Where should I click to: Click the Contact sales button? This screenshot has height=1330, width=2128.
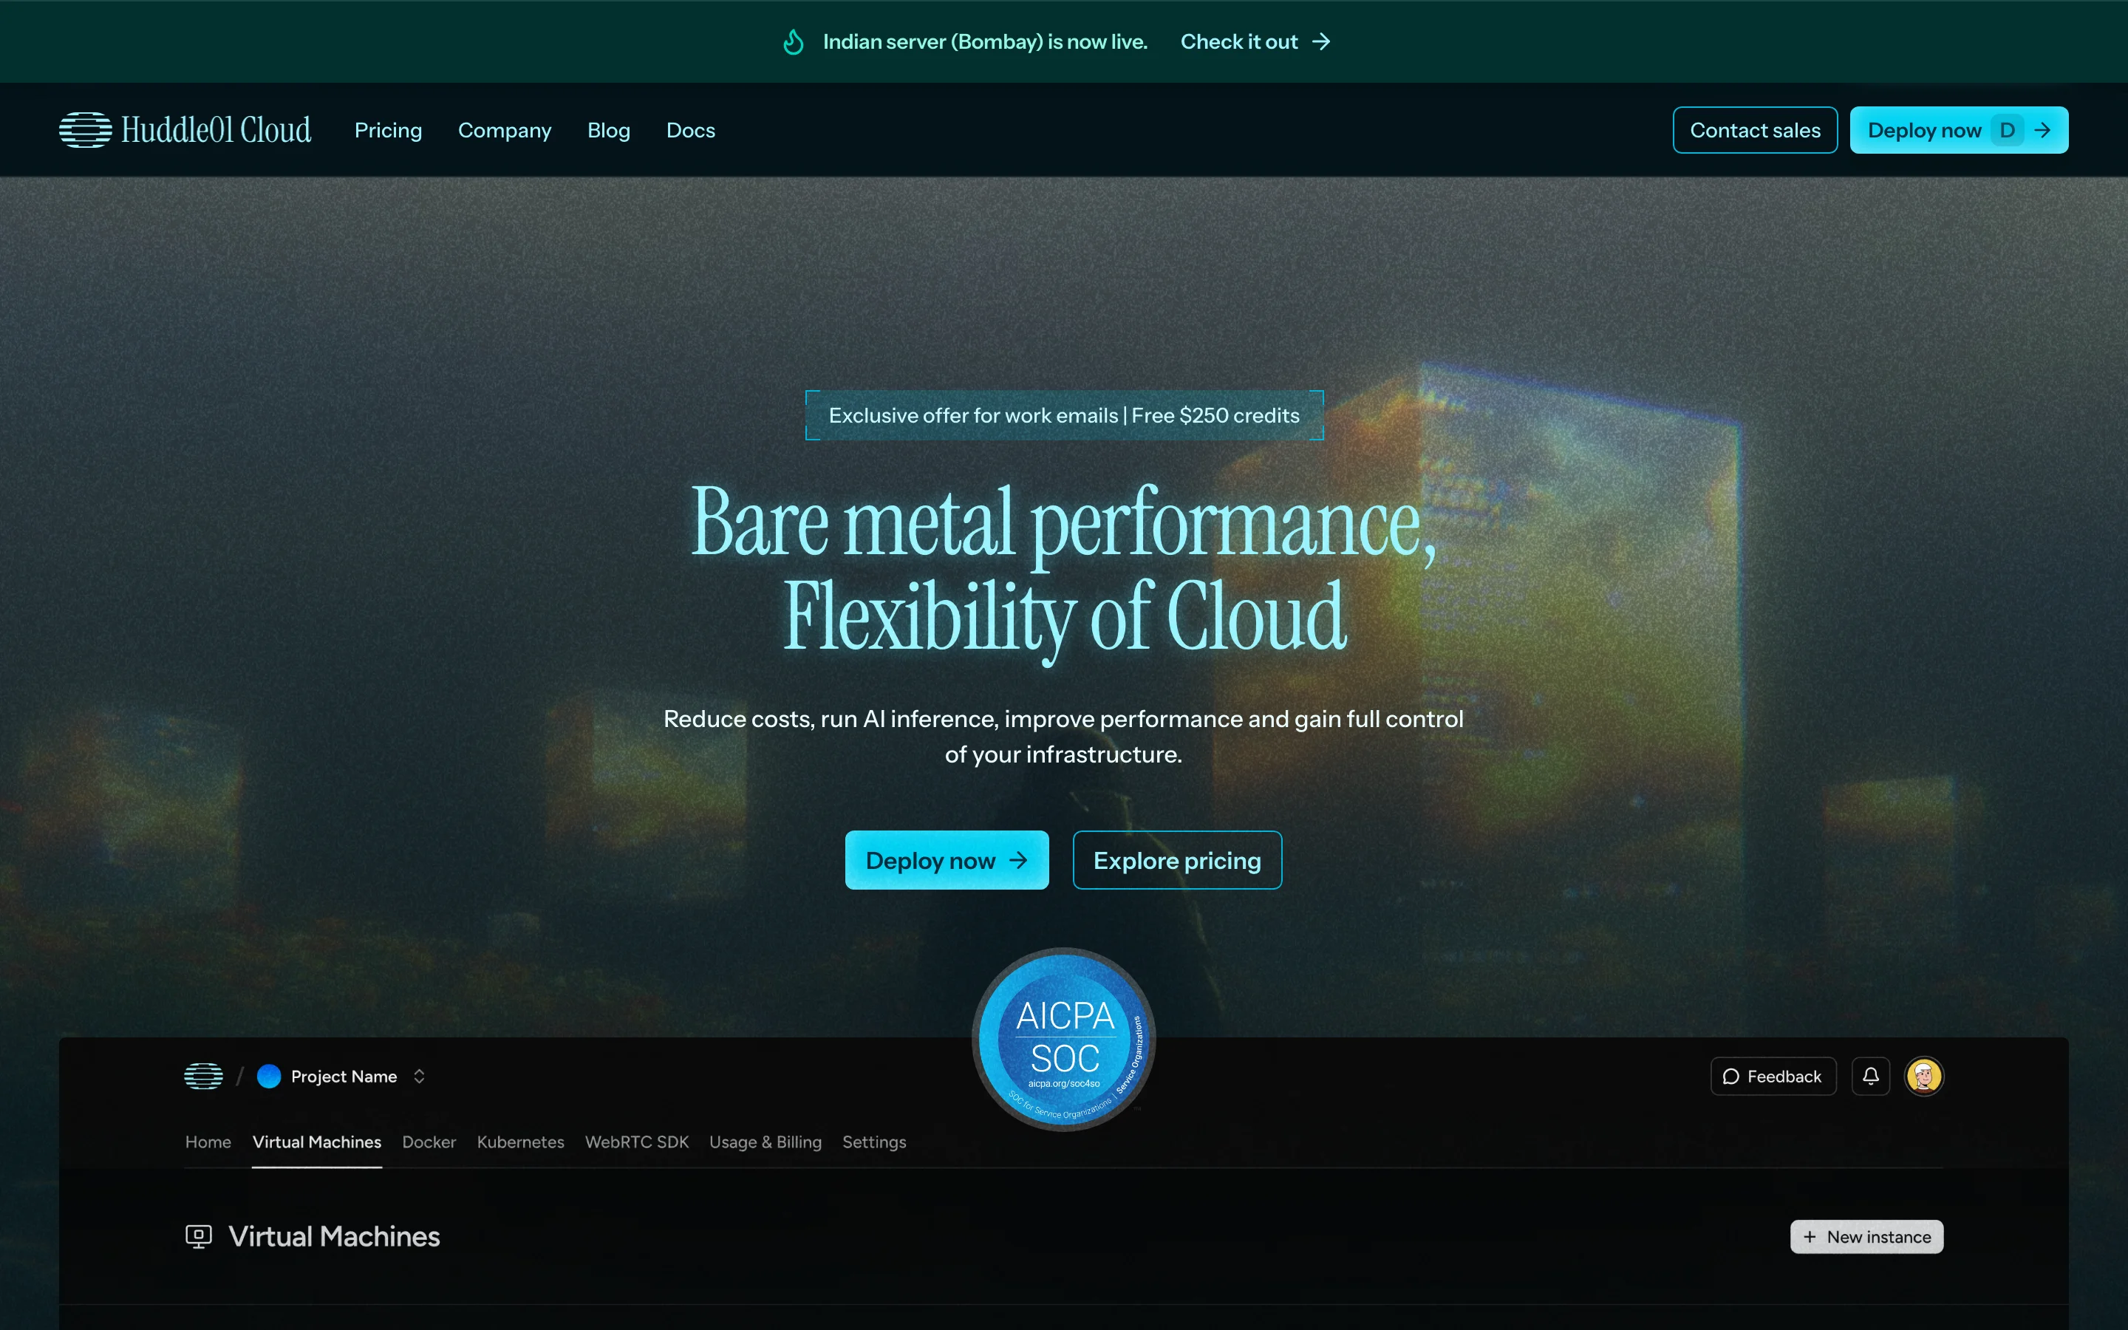pos(1754,130)
